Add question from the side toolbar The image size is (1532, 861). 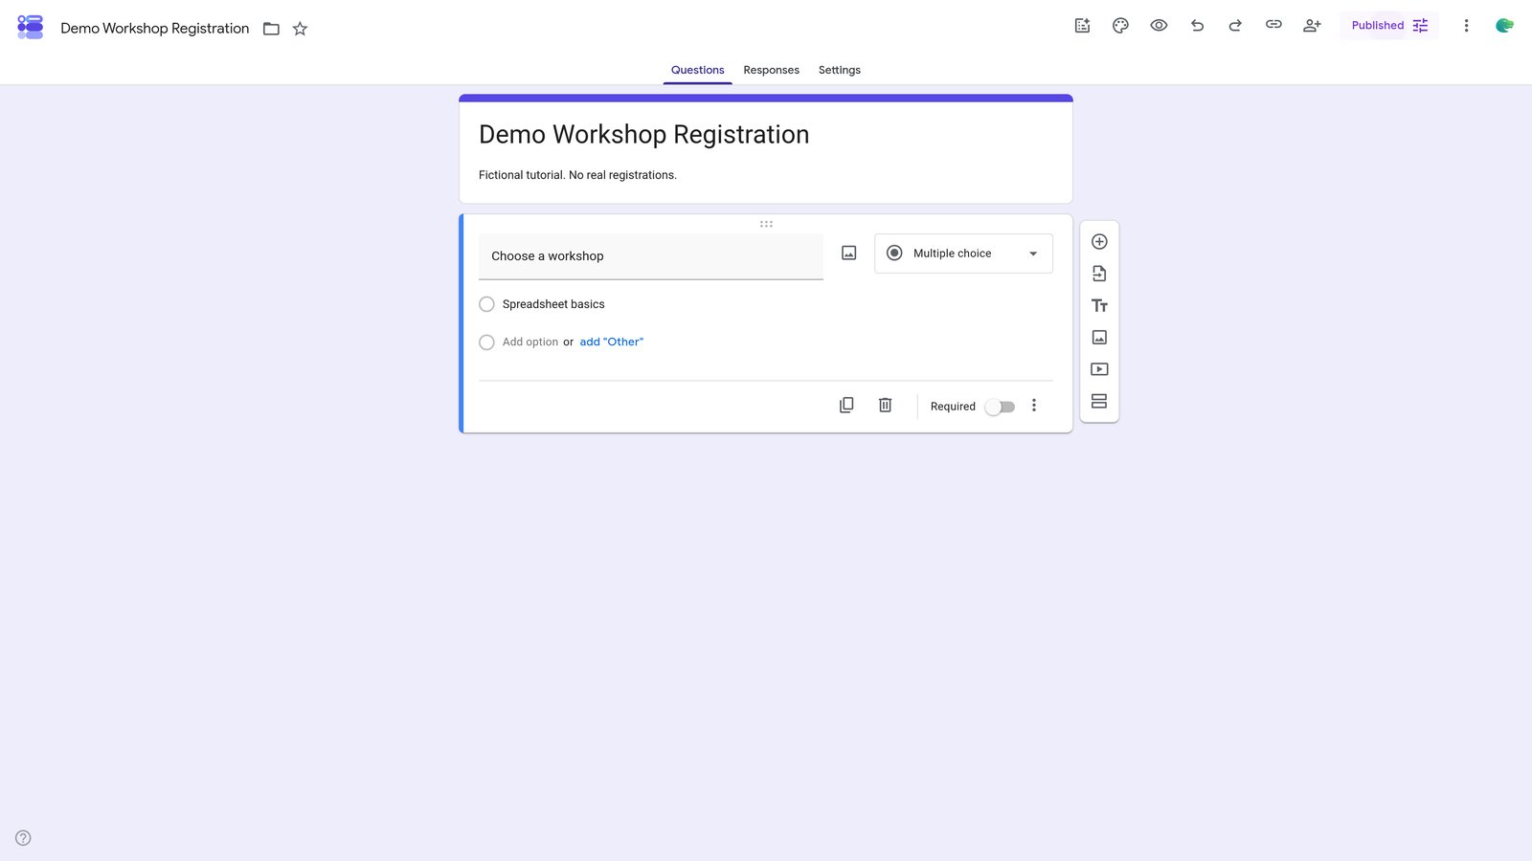(1099, 242)
